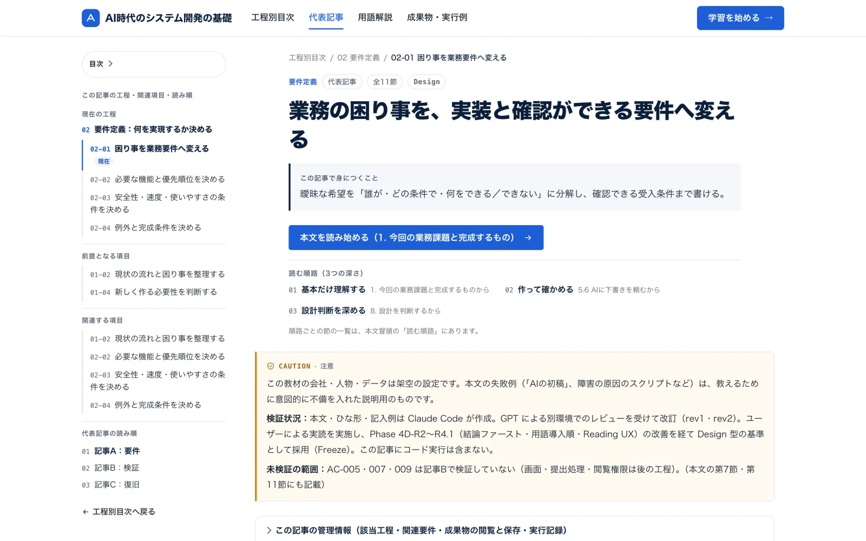Open 02-02 必要な機能と優先順位を決める under 現在の工程
Image resolution: width=866 pixels, height=541 pixels.
158,179
